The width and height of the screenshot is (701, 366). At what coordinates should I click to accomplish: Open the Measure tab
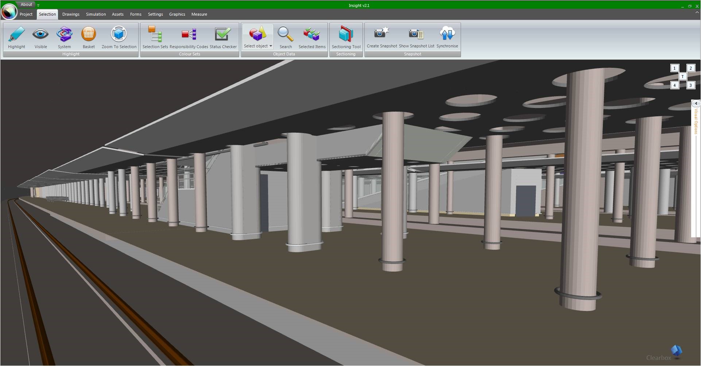pos(199,14)
